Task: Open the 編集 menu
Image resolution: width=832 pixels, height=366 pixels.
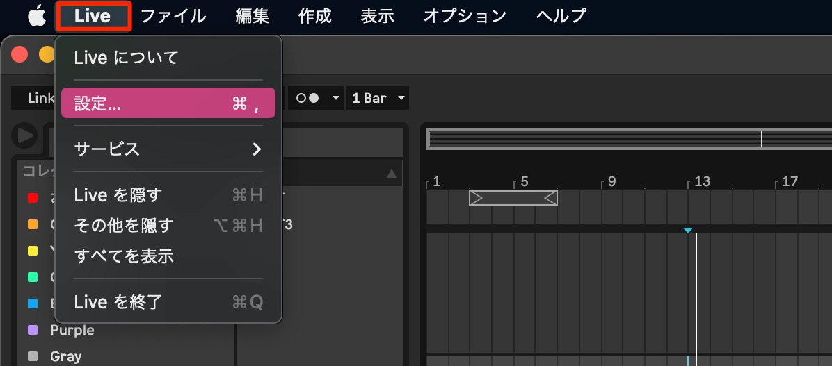Action: 252,16
